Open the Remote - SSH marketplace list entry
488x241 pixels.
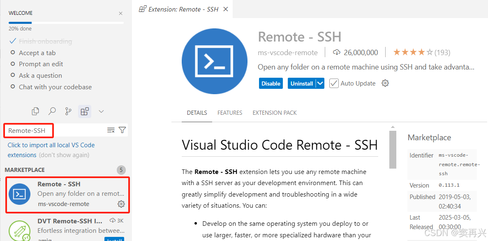(x=67, y=195)
